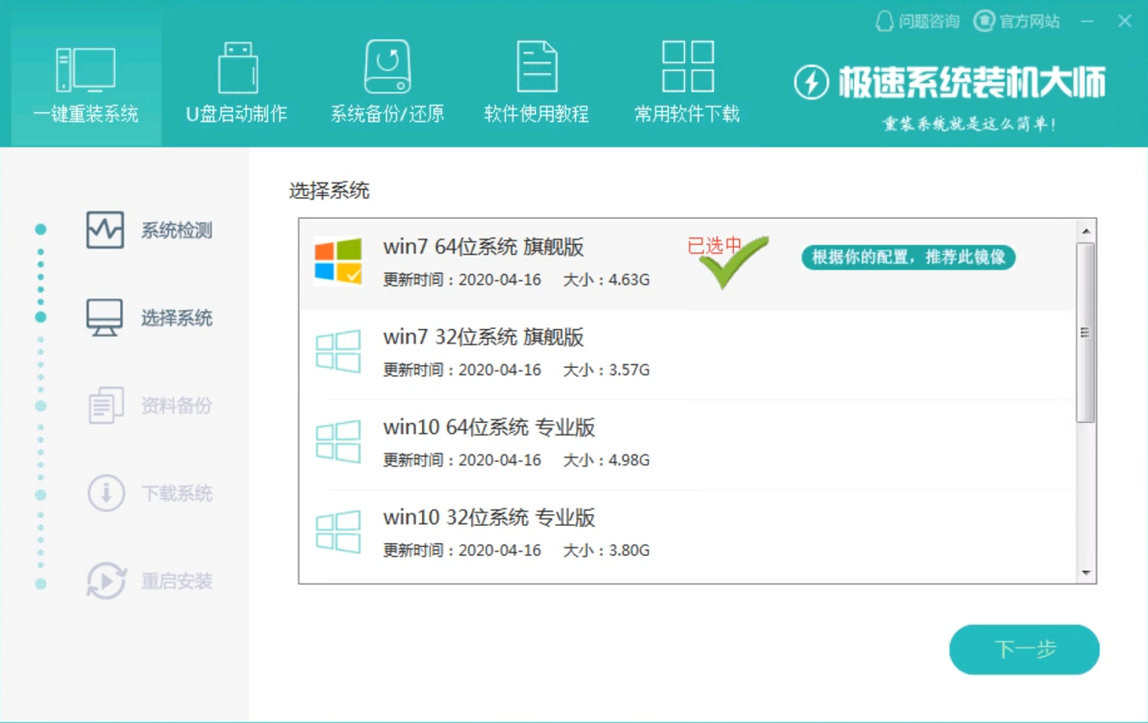Click the 下一步 button
The image size is (1148, 723).
tap(1024, 649)
